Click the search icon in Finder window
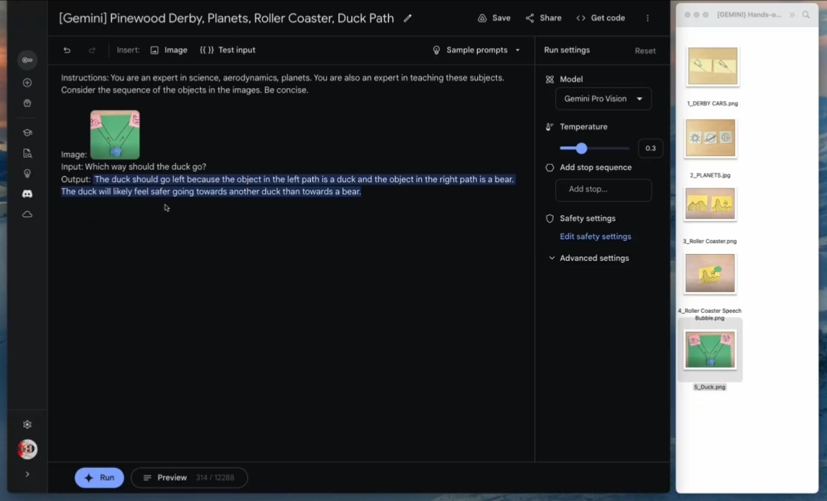The image size is (827, 501). [x=806, y=15]
